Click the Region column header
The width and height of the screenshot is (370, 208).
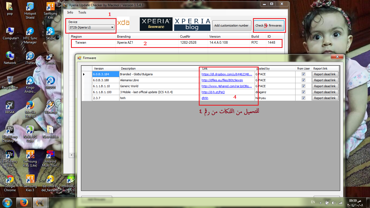(93, 37)
